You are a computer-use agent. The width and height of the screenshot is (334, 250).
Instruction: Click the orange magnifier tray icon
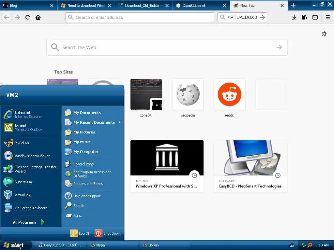tap(310, 245)
